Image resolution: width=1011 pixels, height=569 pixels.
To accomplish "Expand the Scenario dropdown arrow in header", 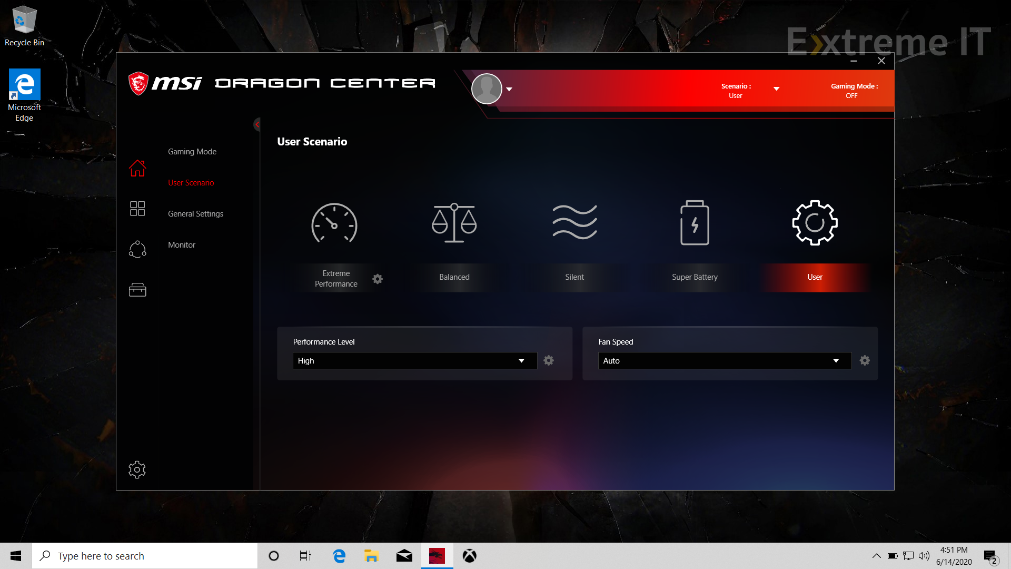I will click(776, 89).
